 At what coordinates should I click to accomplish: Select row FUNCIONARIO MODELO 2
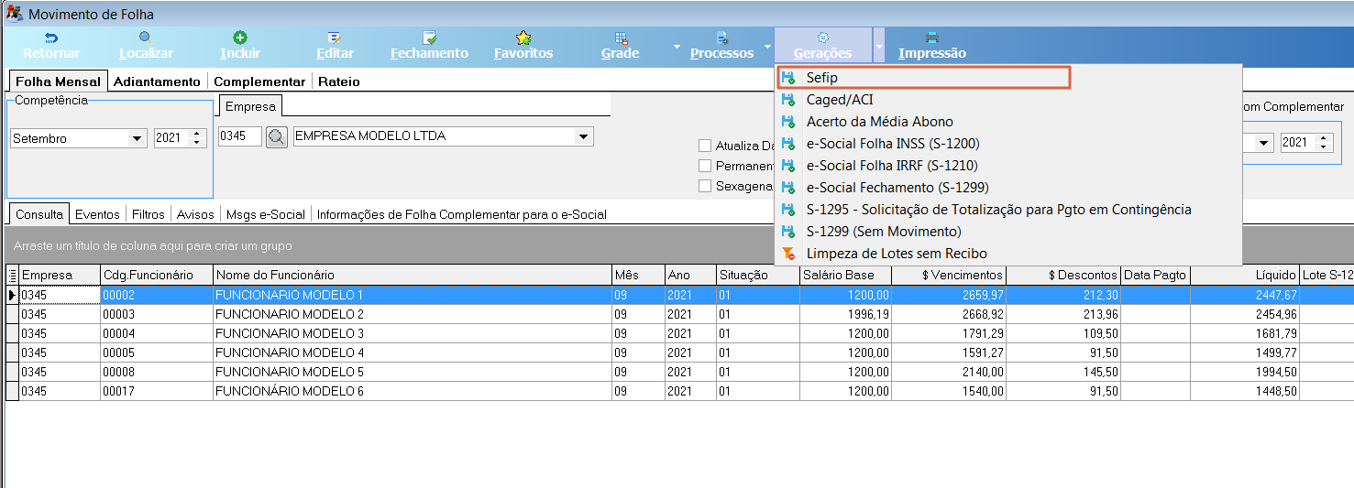(x=679, y=314)
